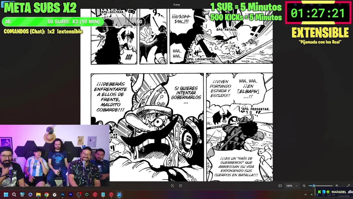Open the second red Ca app icon
Screen dimensions: 353x199
coord(111,195)
